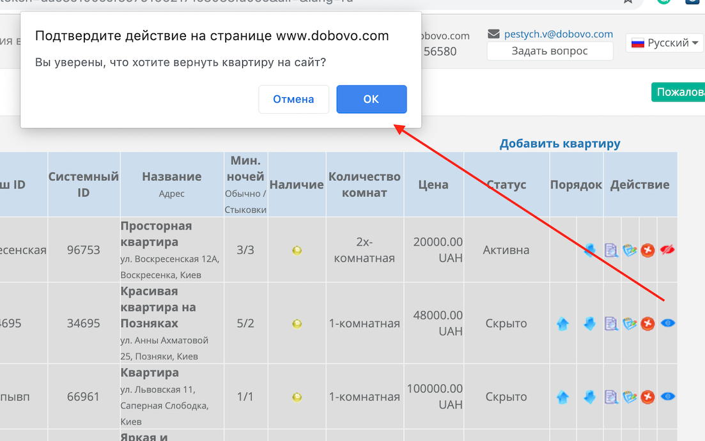Screen dimensions: 705x441
Task: Hide apartment 96753 with crossed-eye icon
Action: [x=668, y=249]
